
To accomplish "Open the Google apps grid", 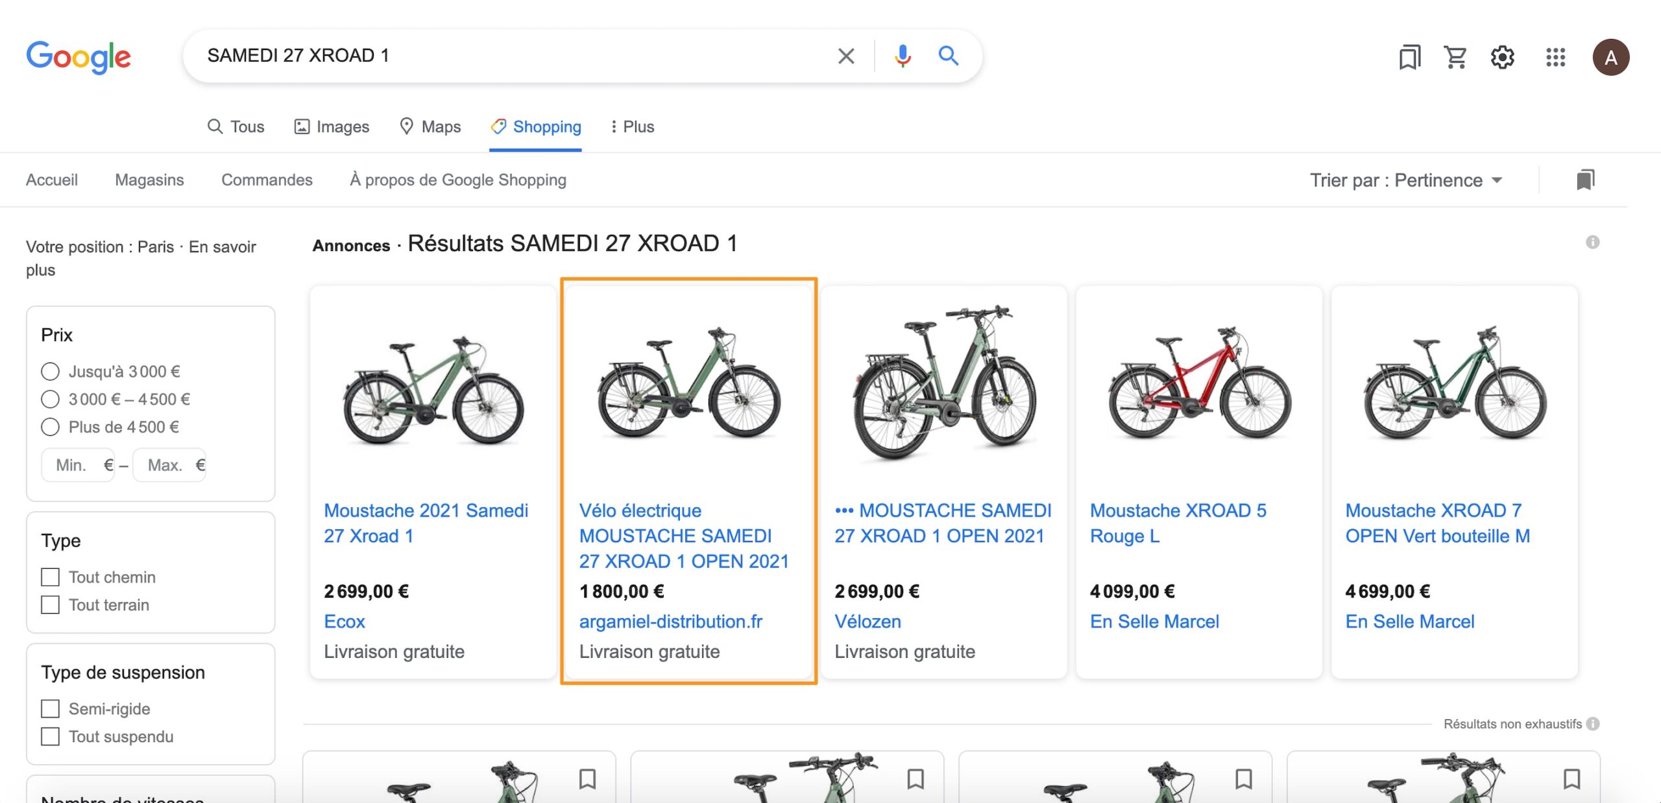I will tap(1555, 57).
